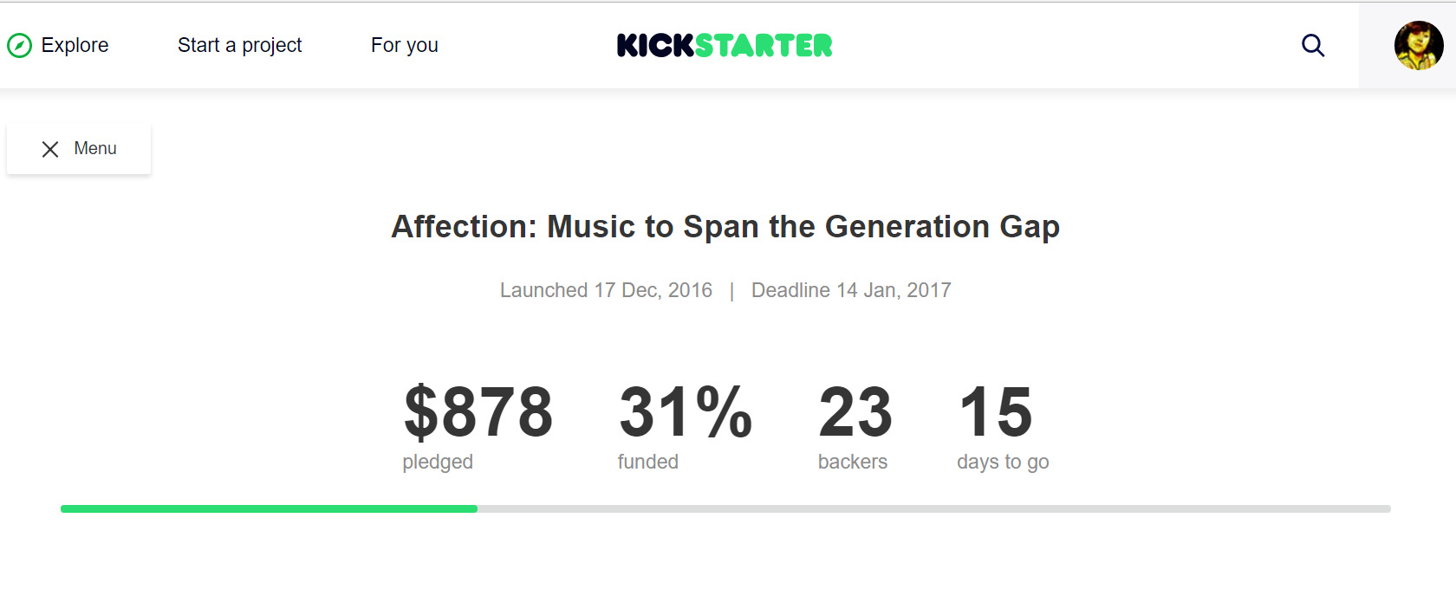Screen dimensions: 1456x589
Task: Click the Kickstarter logo
Action: coord(725,45)
